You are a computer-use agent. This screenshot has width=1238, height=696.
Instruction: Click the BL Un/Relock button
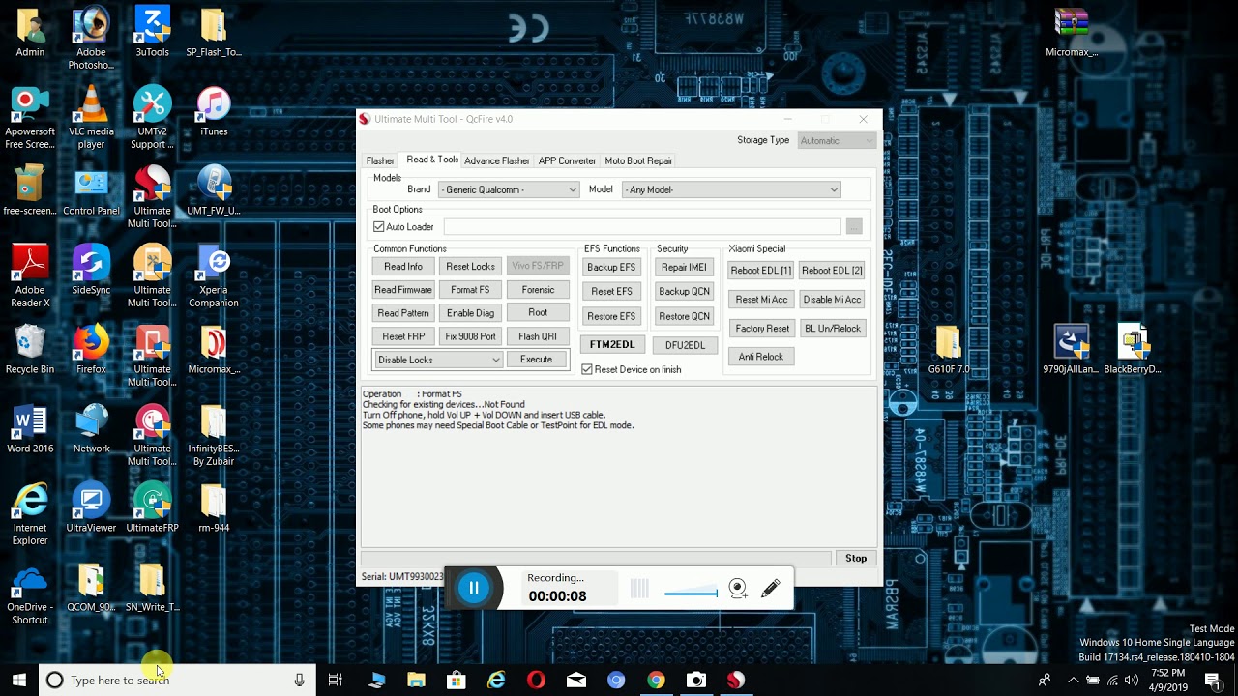(833, 329)
